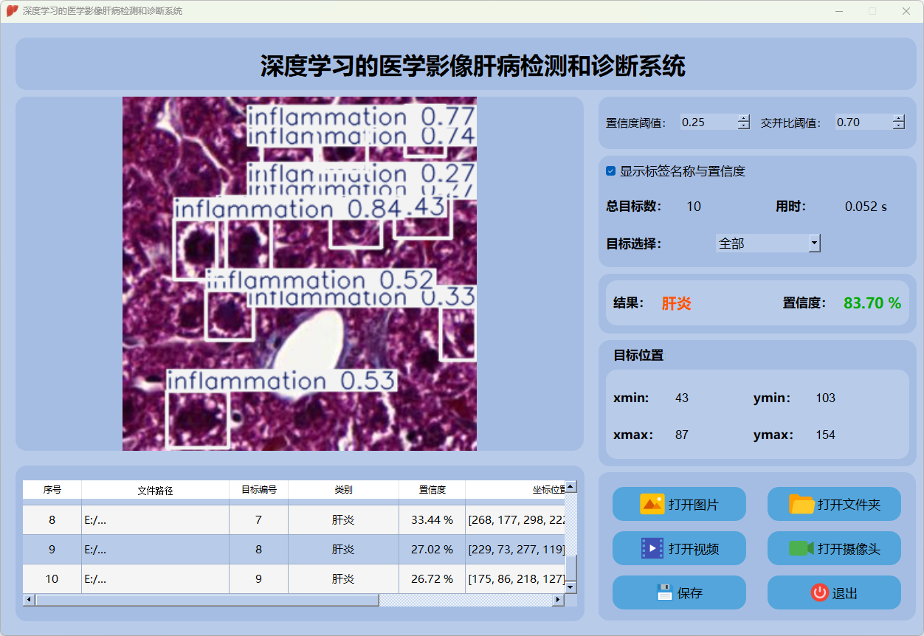Screen dimensions: 924x636
Task: Click the 置信度 column header in table
Action: [432, 490]
